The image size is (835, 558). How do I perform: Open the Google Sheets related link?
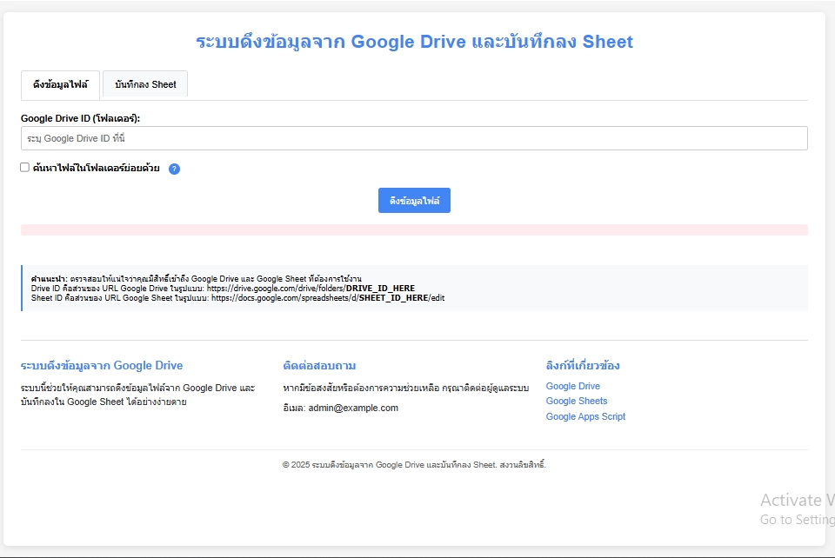pyautogui.click(x=577, y=401)
